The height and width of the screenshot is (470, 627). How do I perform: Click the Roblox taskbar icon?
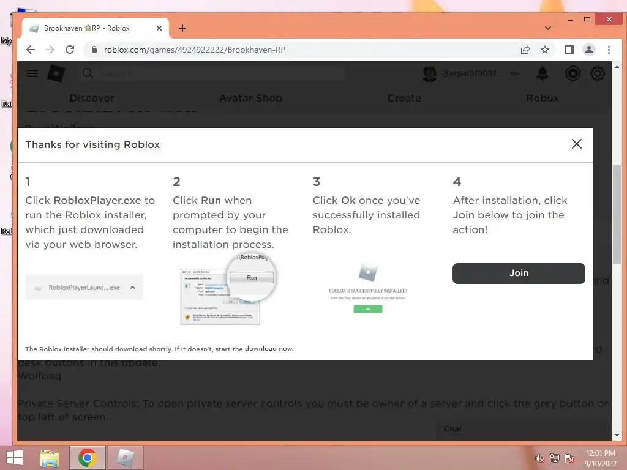(x=126, y=458)
